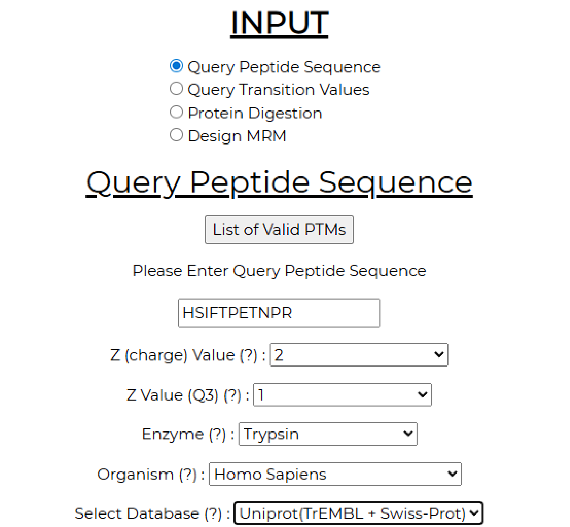Select the Query Peptide Sequence radio button
570x527 pixels.
tap(176, 66)
